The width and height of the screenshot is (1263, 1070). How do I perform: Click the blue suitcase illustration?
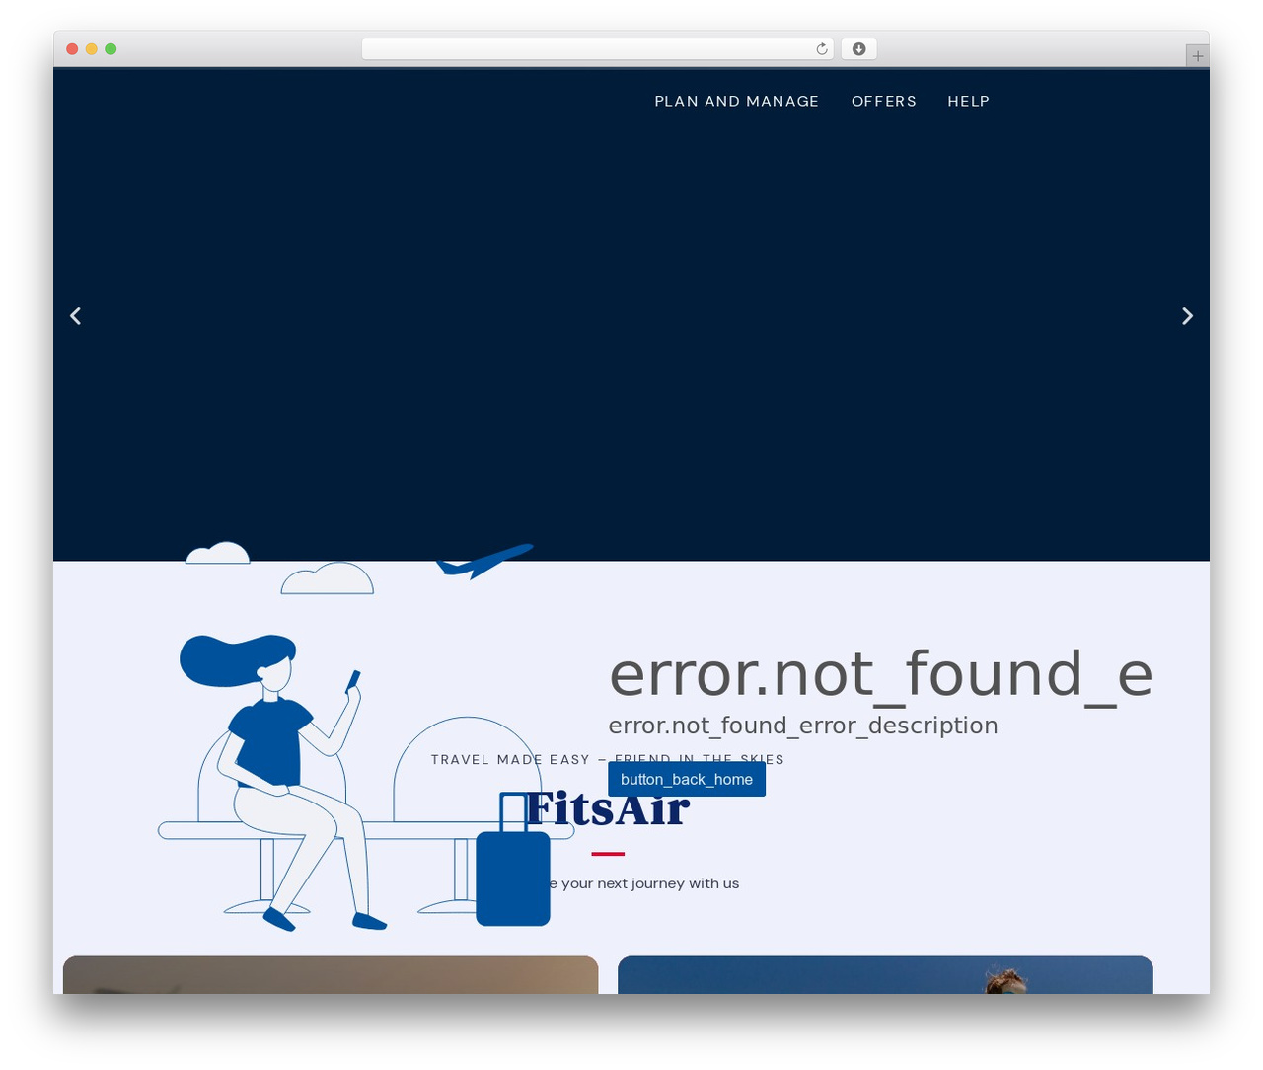click(x=513, y=860)
